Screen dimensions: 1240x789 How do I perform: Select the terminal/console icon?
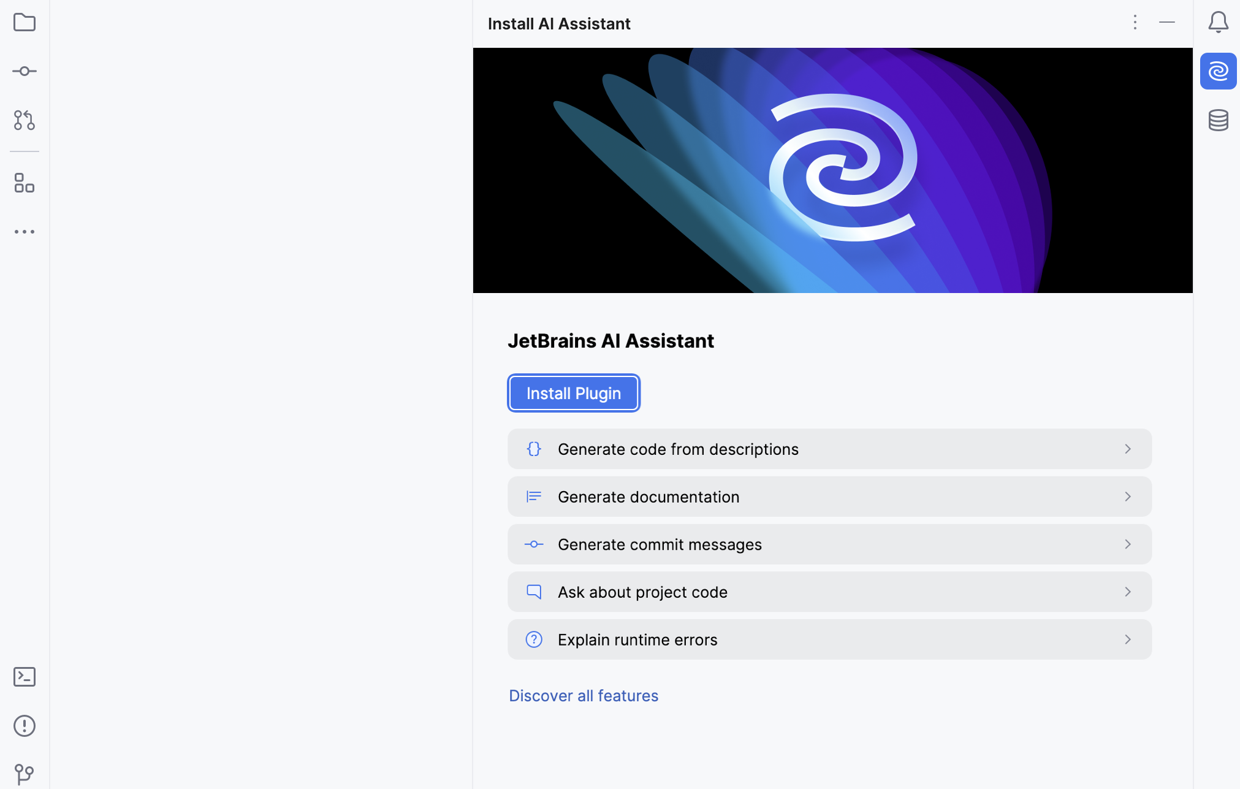(x=23, y=677)
